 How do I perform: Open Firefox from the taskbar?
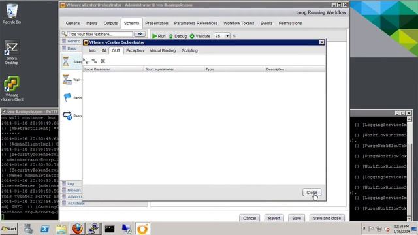(x=78, y=228)
